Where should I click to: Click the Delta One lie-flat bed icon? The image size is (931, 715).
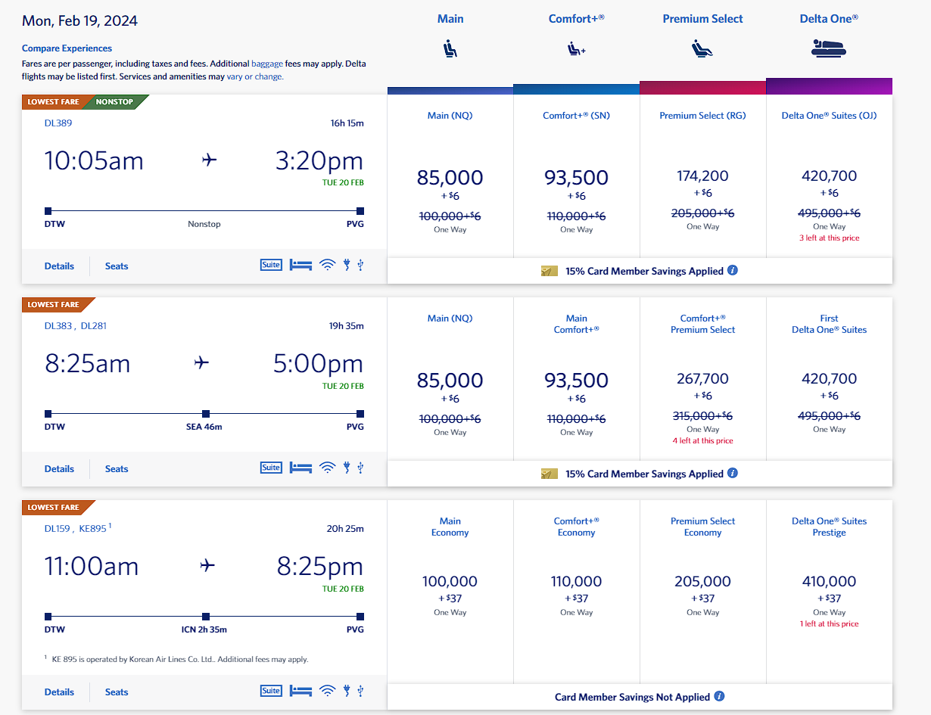[x=829, y=49]
